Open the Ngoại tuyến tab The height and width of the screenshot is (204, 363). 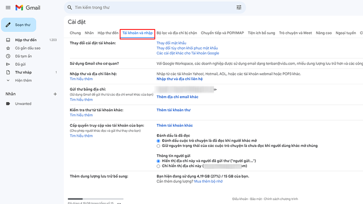tap(346, 33)
